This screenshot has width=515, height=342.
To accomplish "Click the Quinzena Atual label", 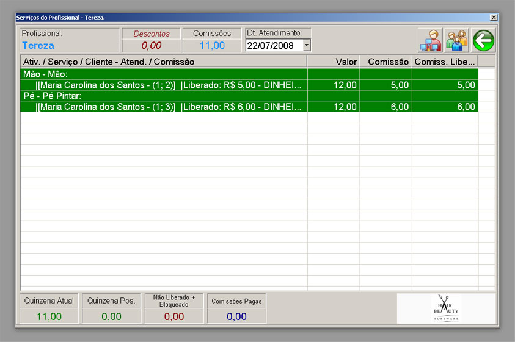I will (x=49, y=301).
